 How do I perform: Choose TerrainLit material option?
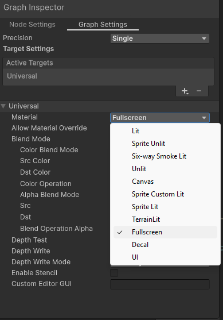click(165, 219)
